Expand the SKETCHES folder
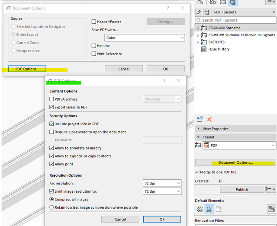Screen dimensions: 277x226 (198, 42)
